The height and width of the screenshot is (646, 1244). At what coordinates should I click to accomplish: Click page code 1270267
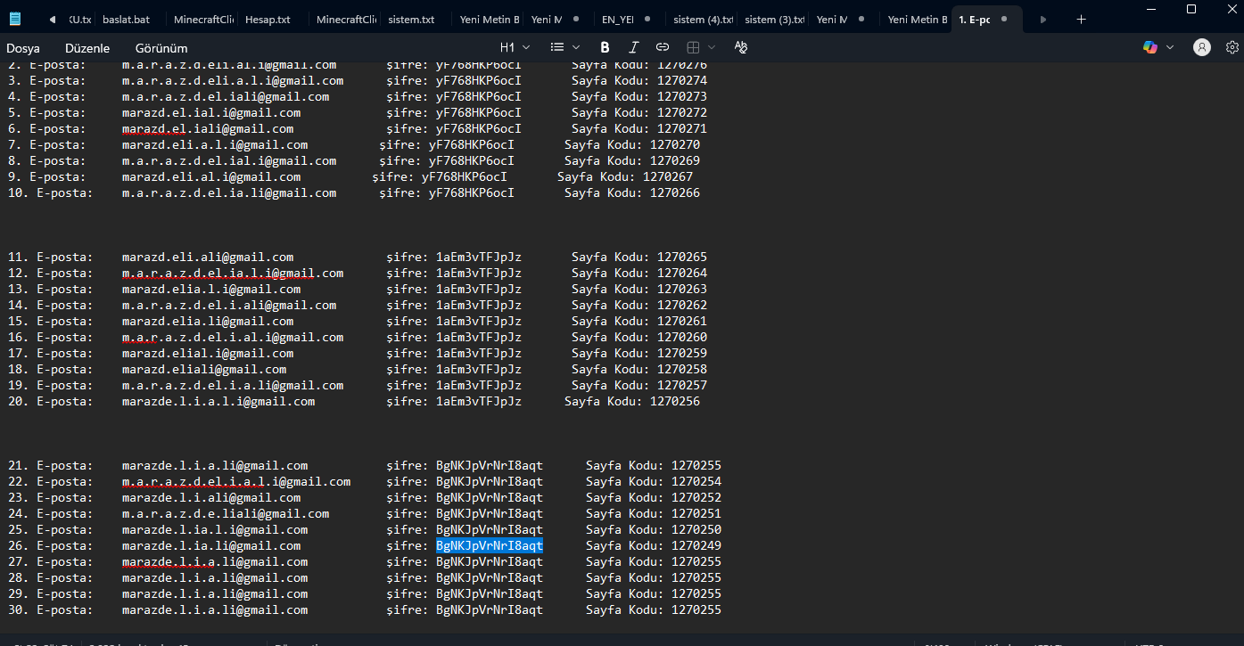tap(668, 177)
